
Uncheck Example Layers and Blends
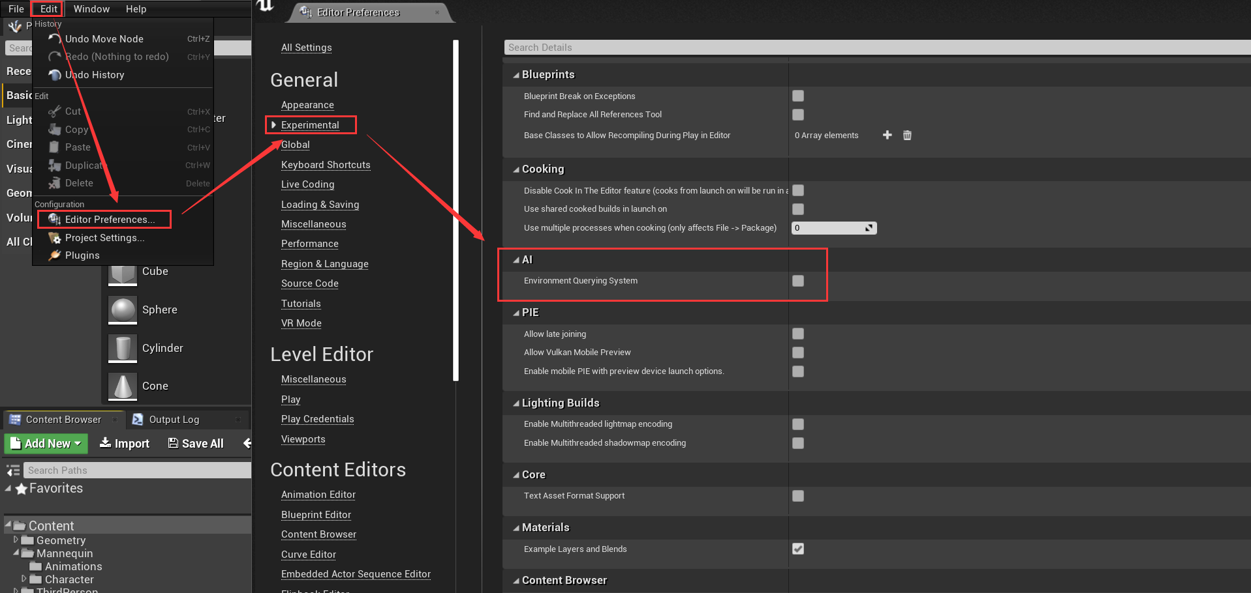point(797,549)
